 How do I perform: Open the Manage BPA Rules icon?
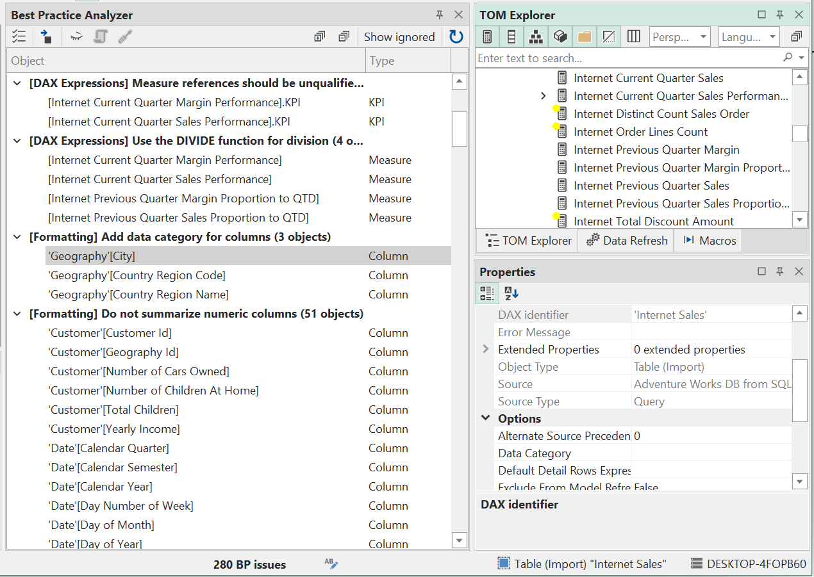coord(19,37)
